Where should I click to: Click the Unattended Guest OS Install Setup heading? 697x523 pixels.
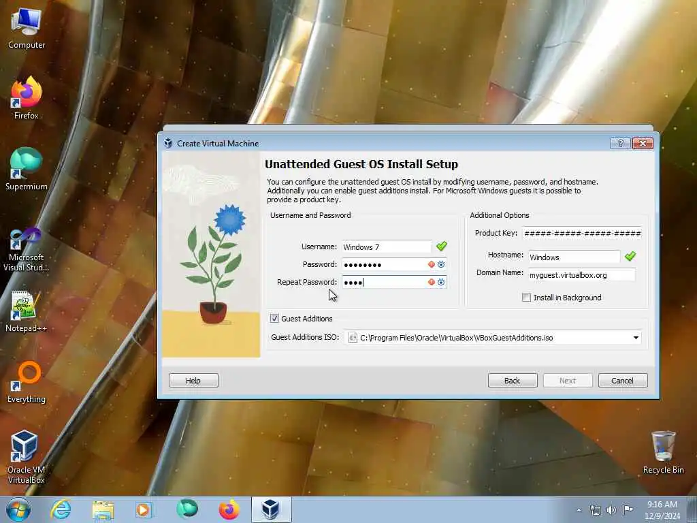(x=361, y=164)
